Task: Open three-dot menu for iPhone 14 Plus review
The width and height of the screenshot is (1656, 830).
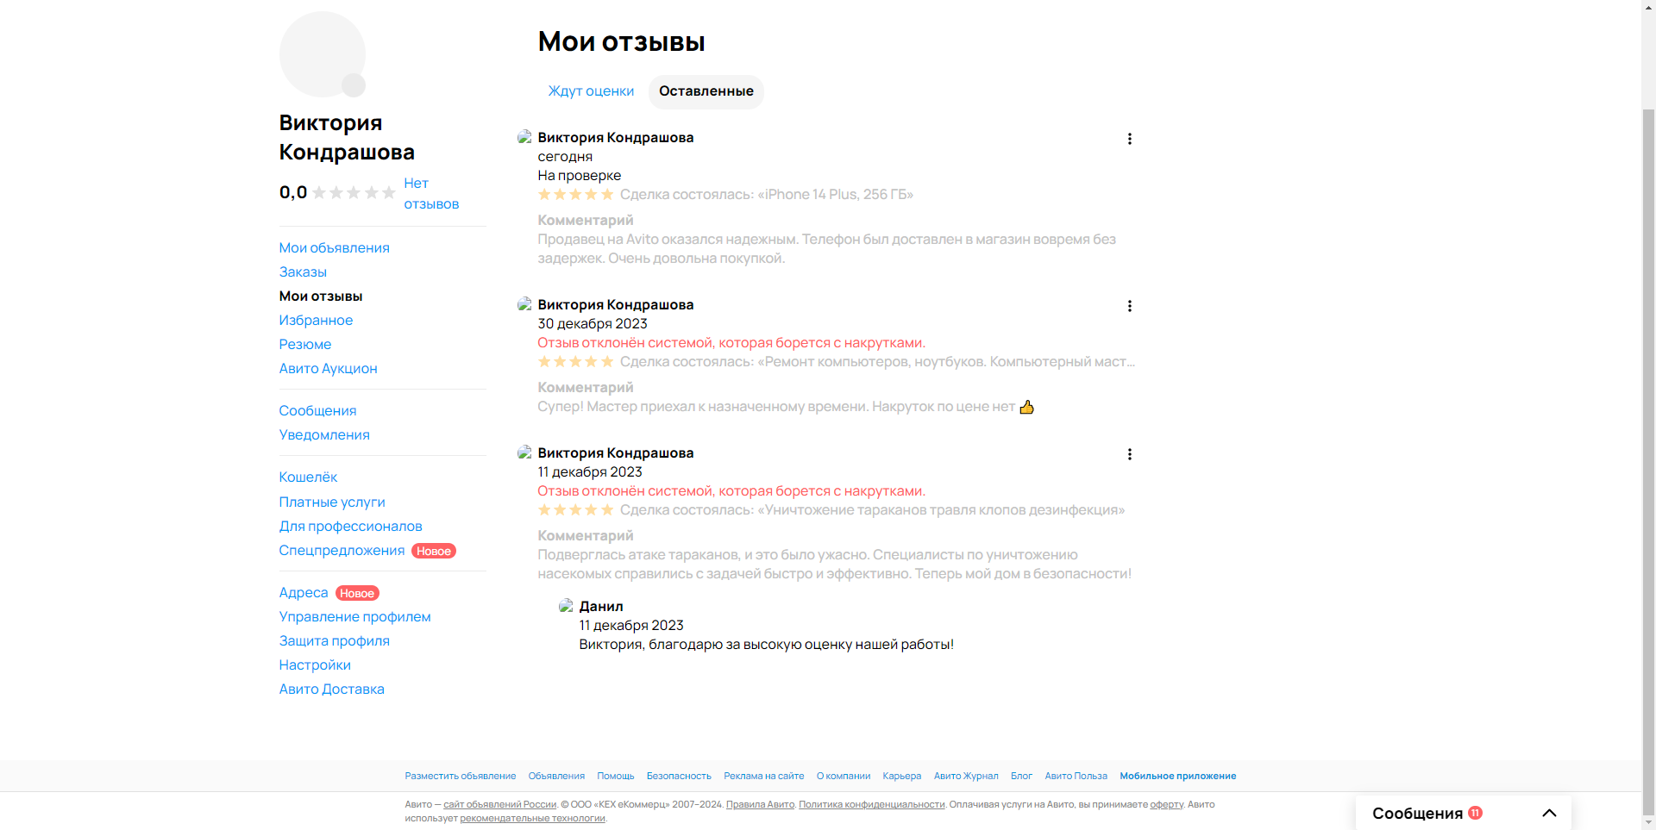Action: pos(1129,139)
